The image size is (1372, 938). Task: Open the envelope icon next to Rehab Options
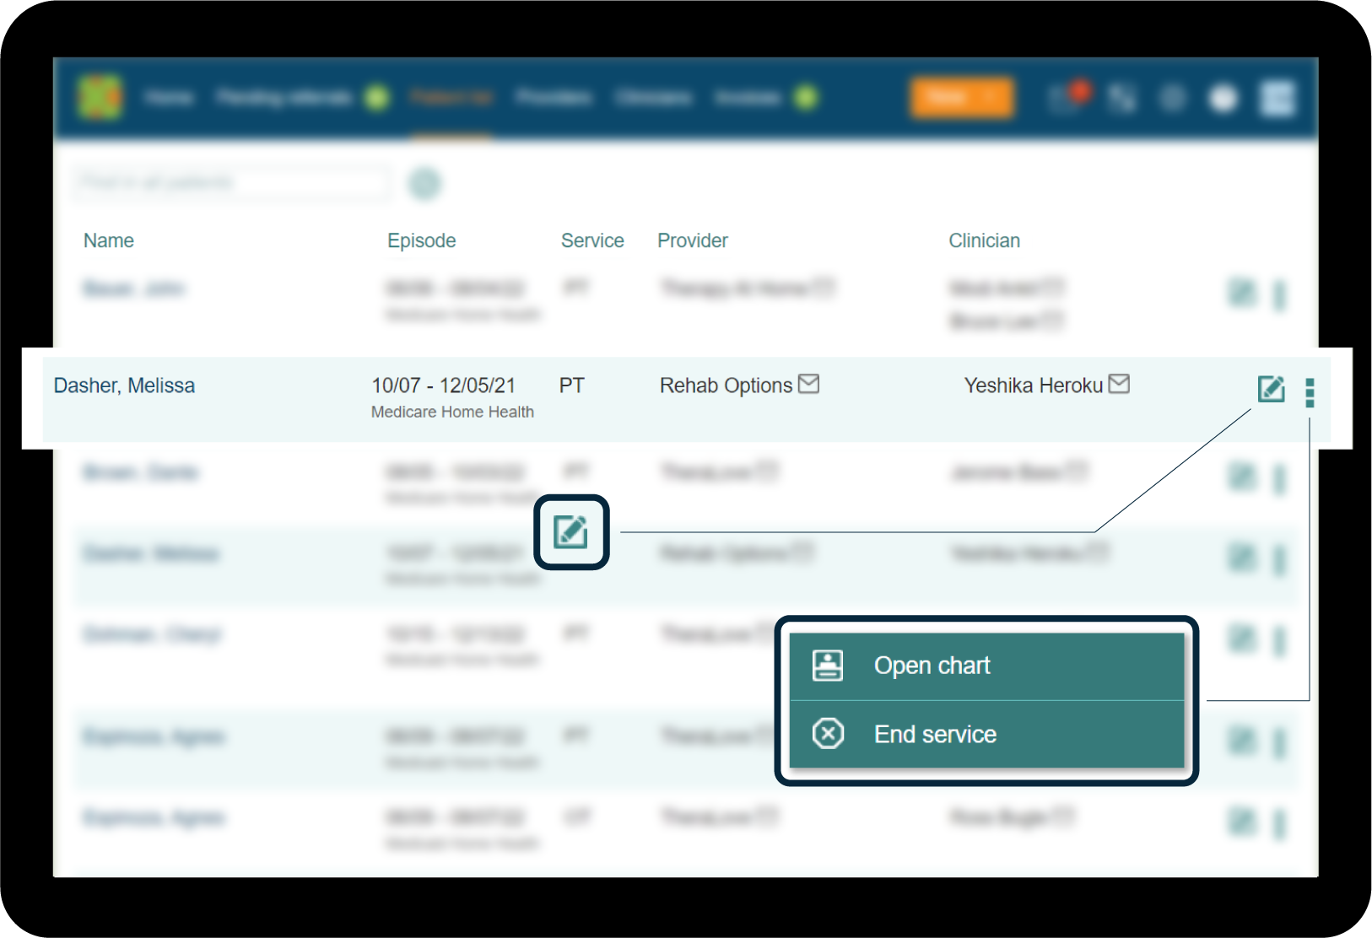808,384
